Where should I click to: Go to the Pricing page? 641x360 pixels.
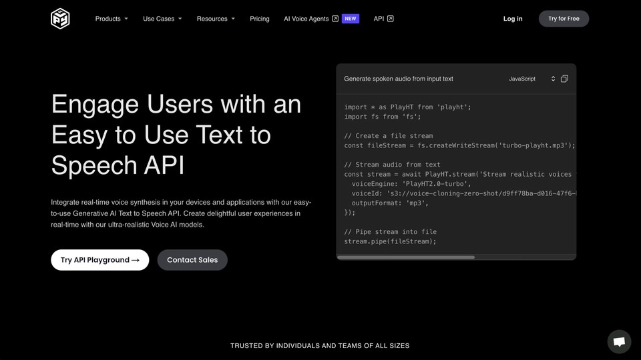(260, 19)
